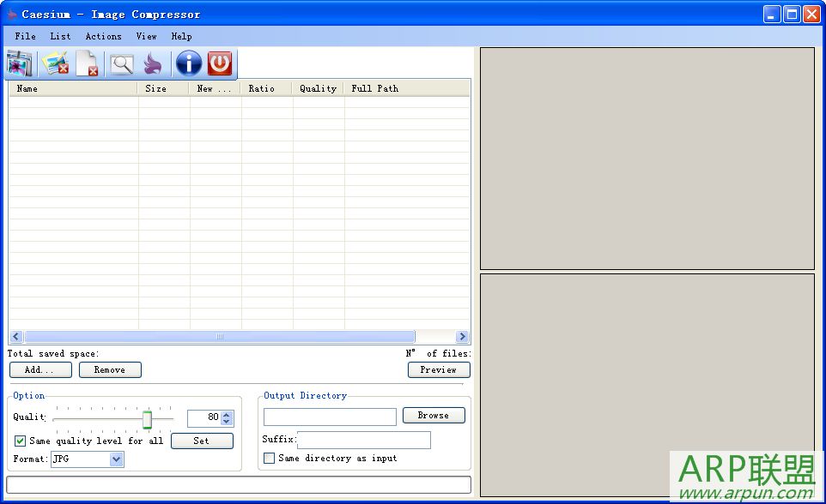826x504 pixels.
Task: Click the Quality slider handle
Action: coord(147,419)
